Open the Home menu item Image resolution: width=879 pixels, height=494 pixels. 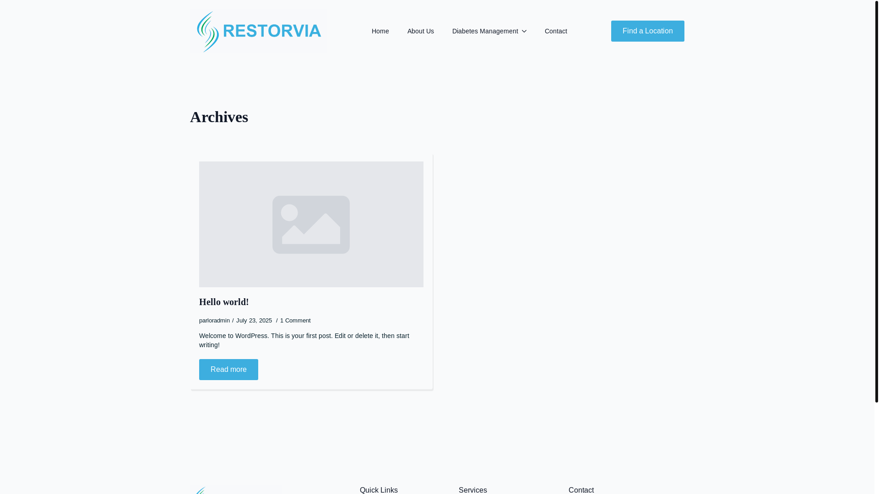coord(380,31)
